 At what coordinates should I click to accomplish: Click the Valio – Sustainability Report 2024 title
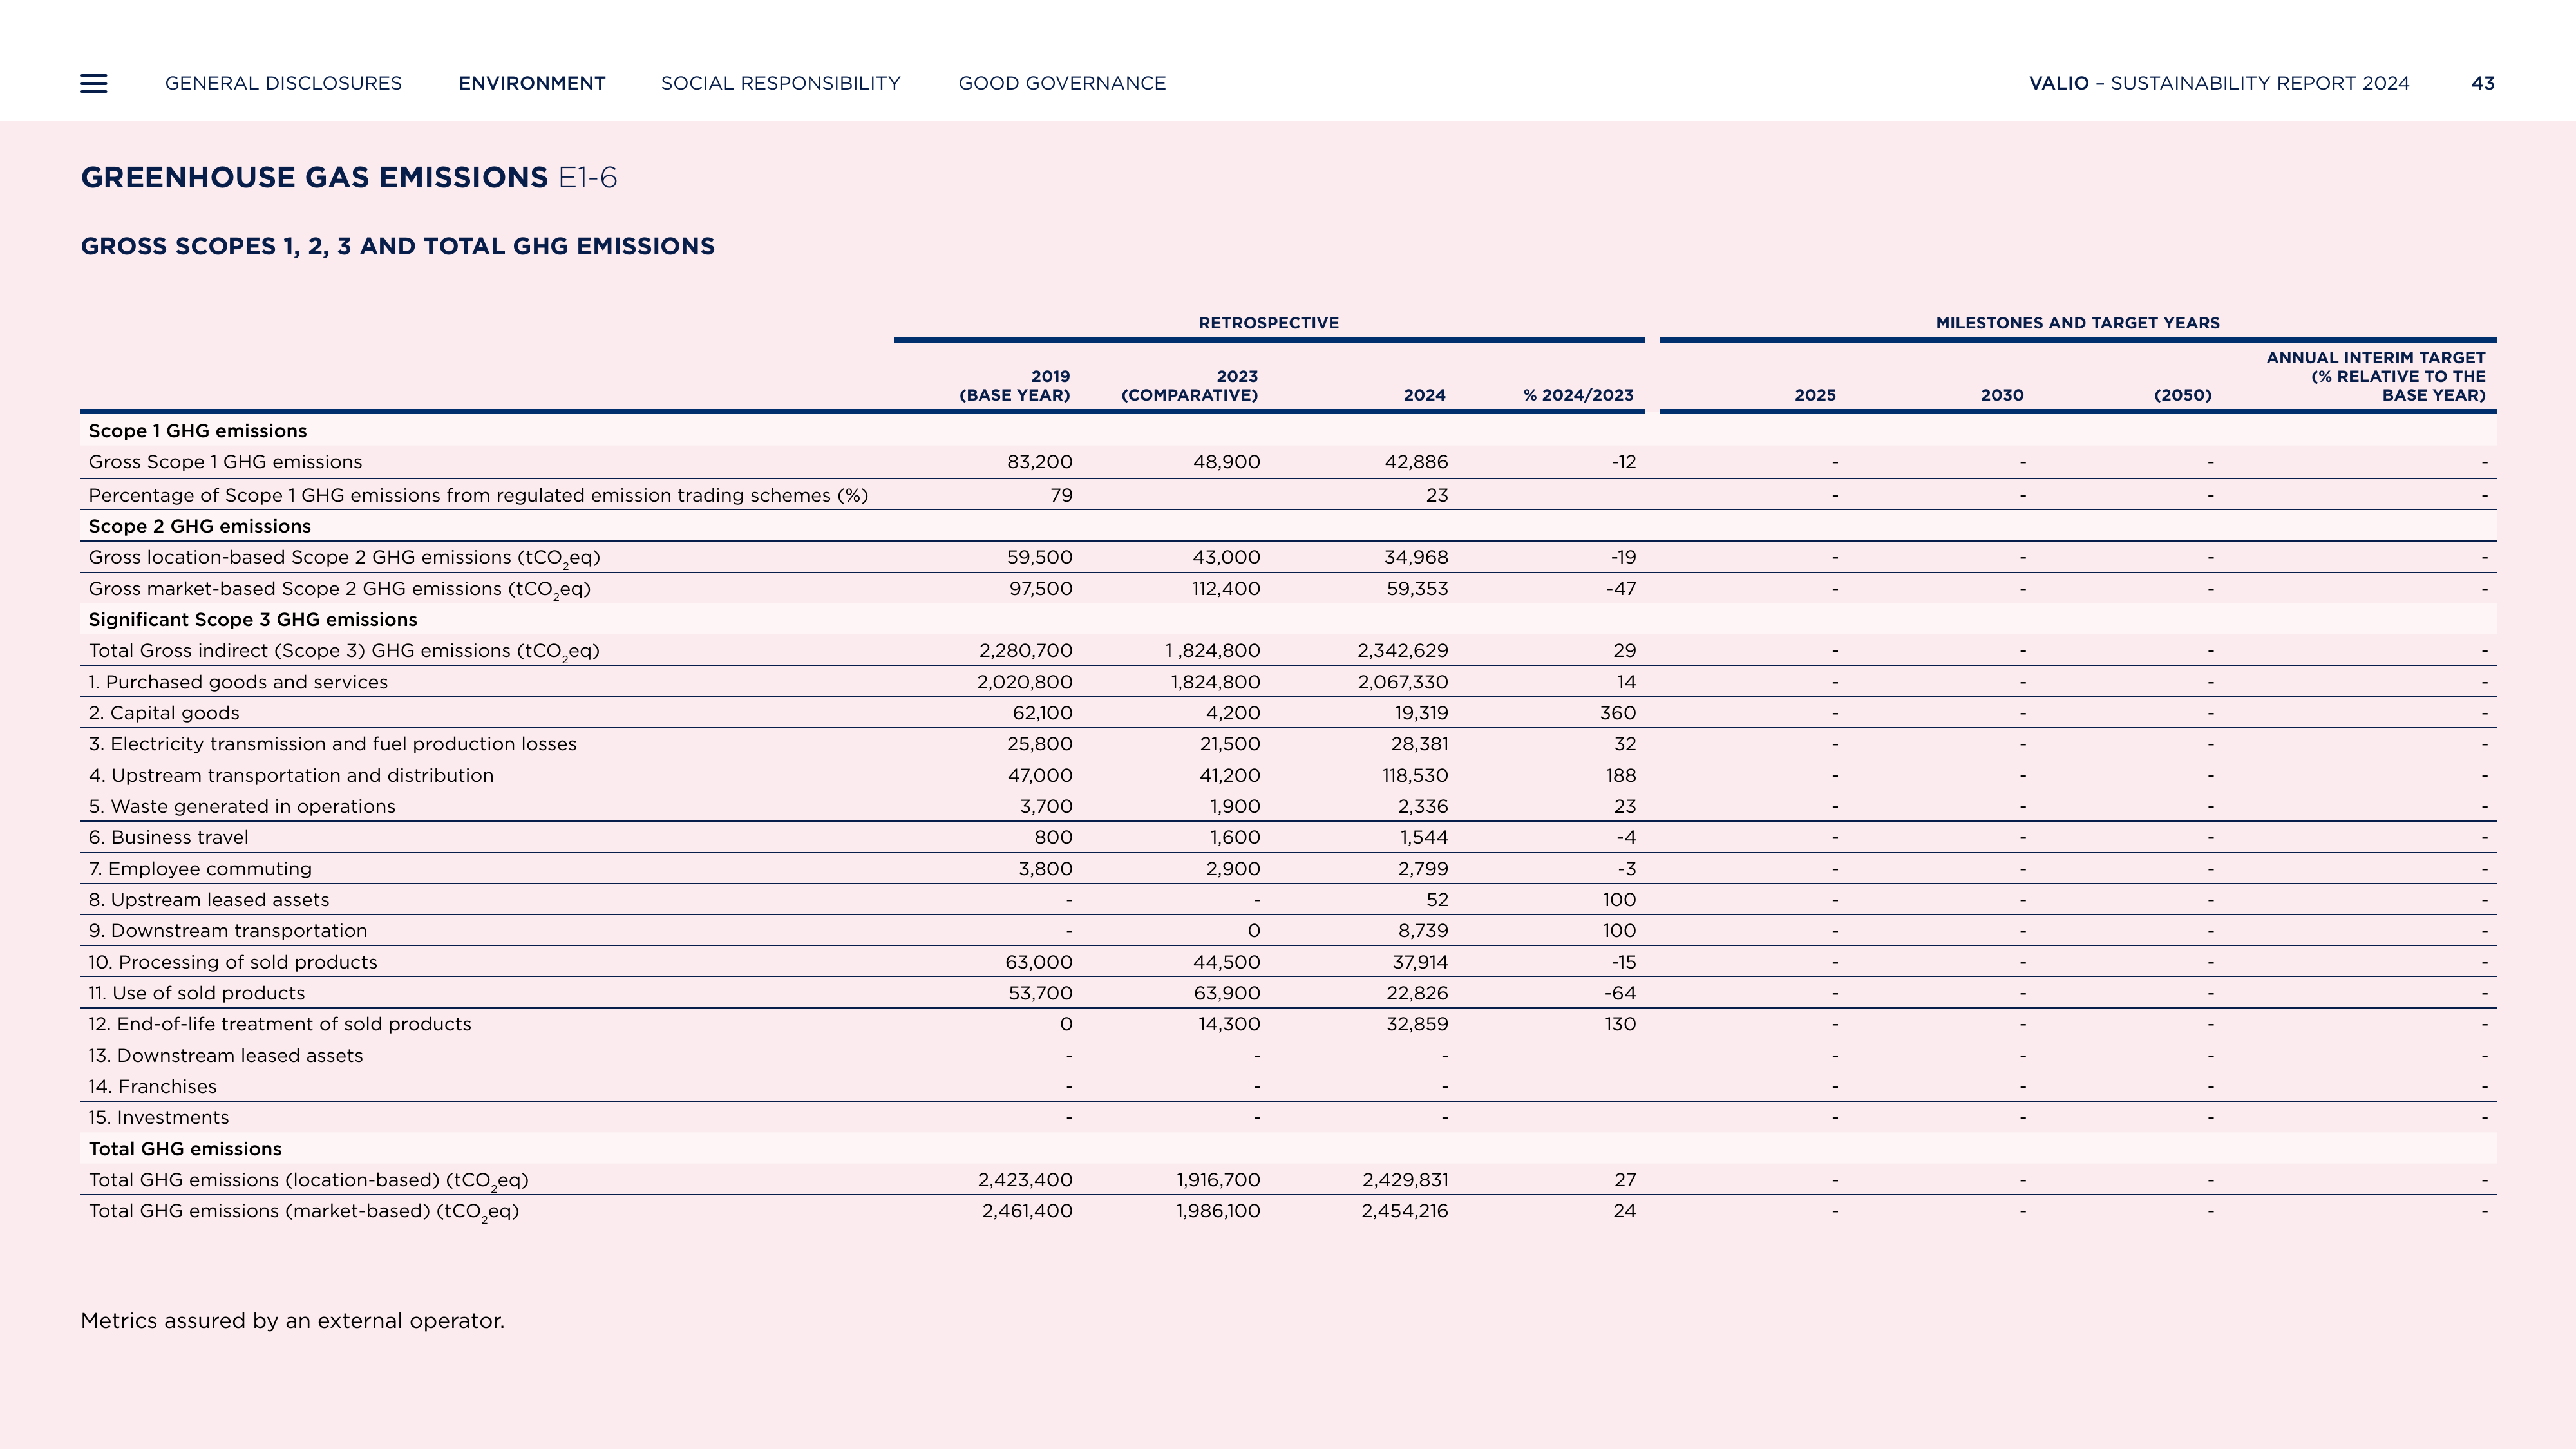pyautogui.click(x=2219, y=83)
